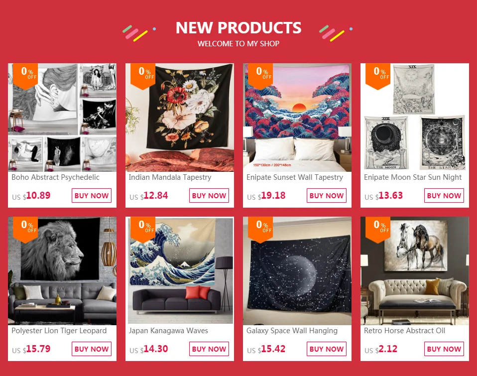The image size is (477, 376).
Task: Open the Kanagawa great wave tapestry image
Action: click(180, 271)
